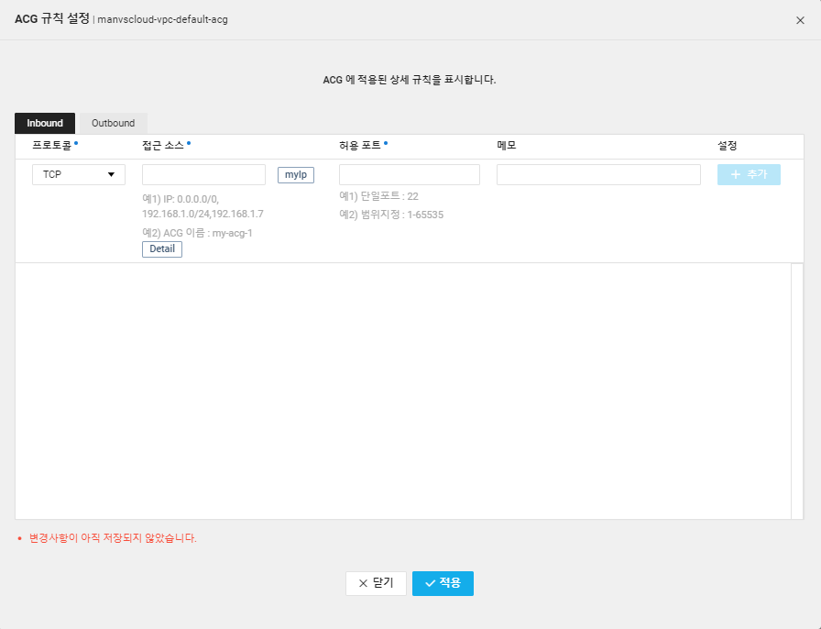Image resolution: width=821 pixels, height=629 pixels.
Task: Click the + 추가 button
Action: click(x=749, y=174)
